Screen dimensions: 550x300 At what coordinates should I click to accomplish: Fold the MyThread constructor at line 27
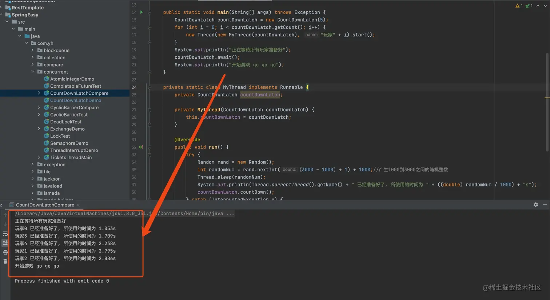click(x=150, y=110)
